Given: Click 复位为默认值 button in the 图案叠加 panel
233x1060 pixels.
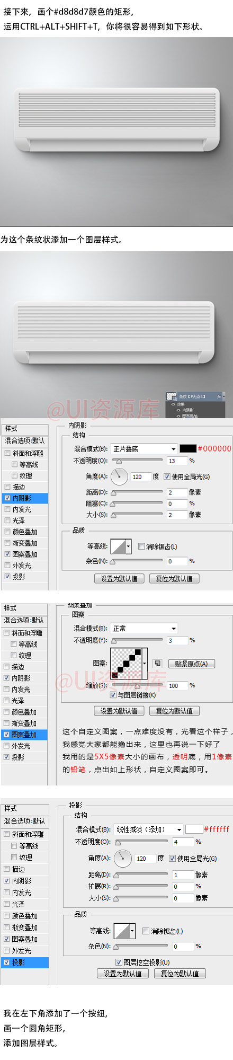Looking at the screenshot, I should point(174,711).
